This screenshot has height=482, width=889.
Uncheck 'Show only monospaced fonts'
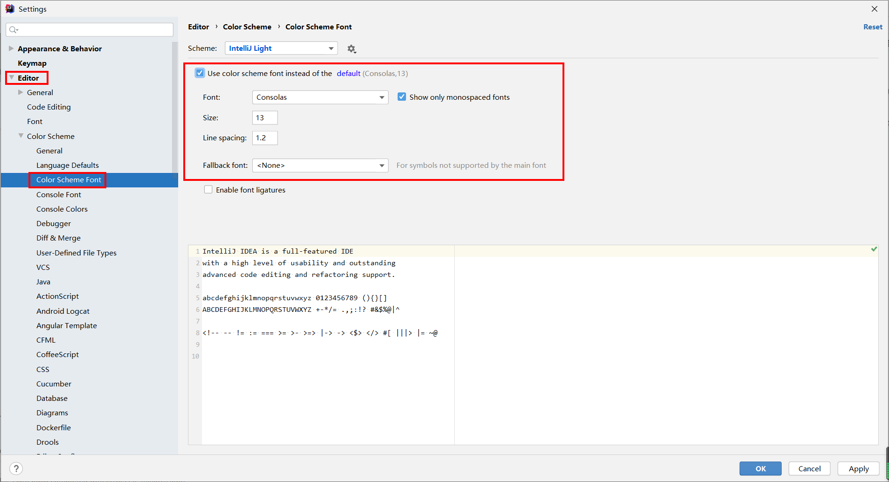pos(402,97)
